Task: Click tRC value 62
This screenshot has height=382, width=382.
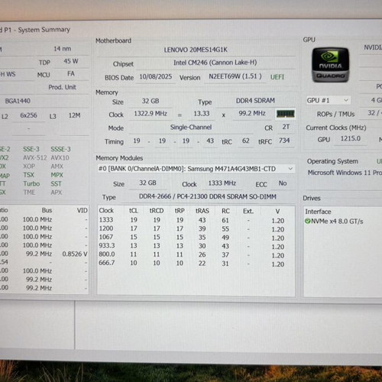Action: 245,141
